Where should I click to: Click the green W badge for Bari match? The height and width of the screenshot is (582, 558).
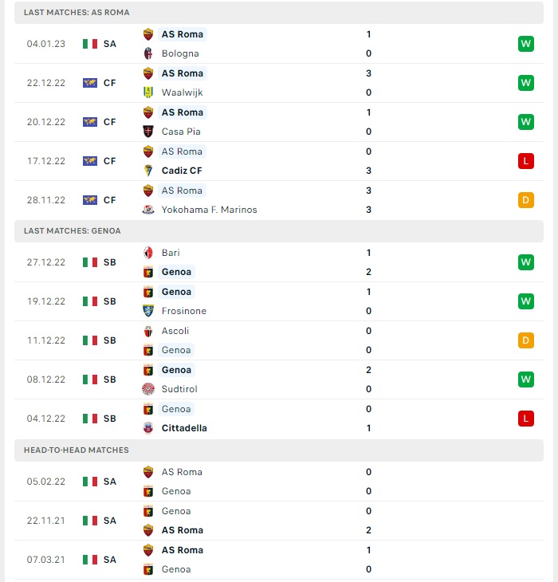tap(526, 262)
